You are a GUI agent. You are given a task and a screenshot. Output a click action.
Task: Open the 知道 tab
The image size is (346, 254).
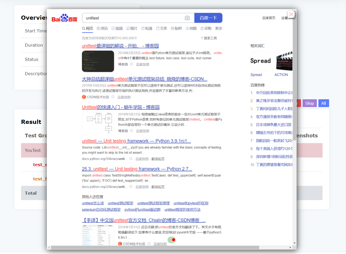[147, 29]
